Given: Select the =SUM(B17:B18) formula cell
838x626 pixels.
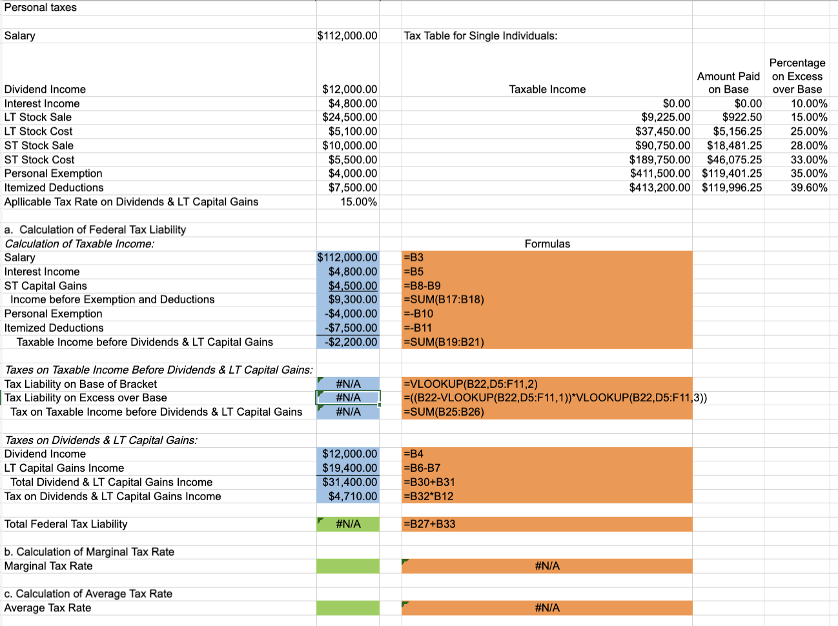Looking at the screenshot, I should pyautogui.click(x=547, y=299).
